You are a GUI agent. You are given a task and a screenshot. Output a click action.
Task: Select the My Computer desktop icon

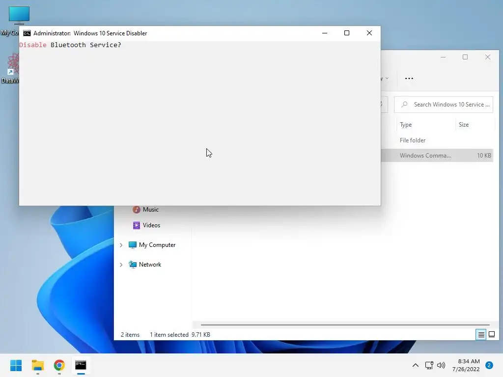pos(19,15)
